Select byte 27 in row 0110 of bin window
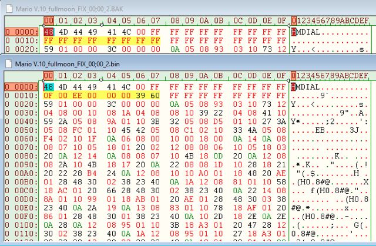This screenshot has width=376, height=246. pos(237,234)
